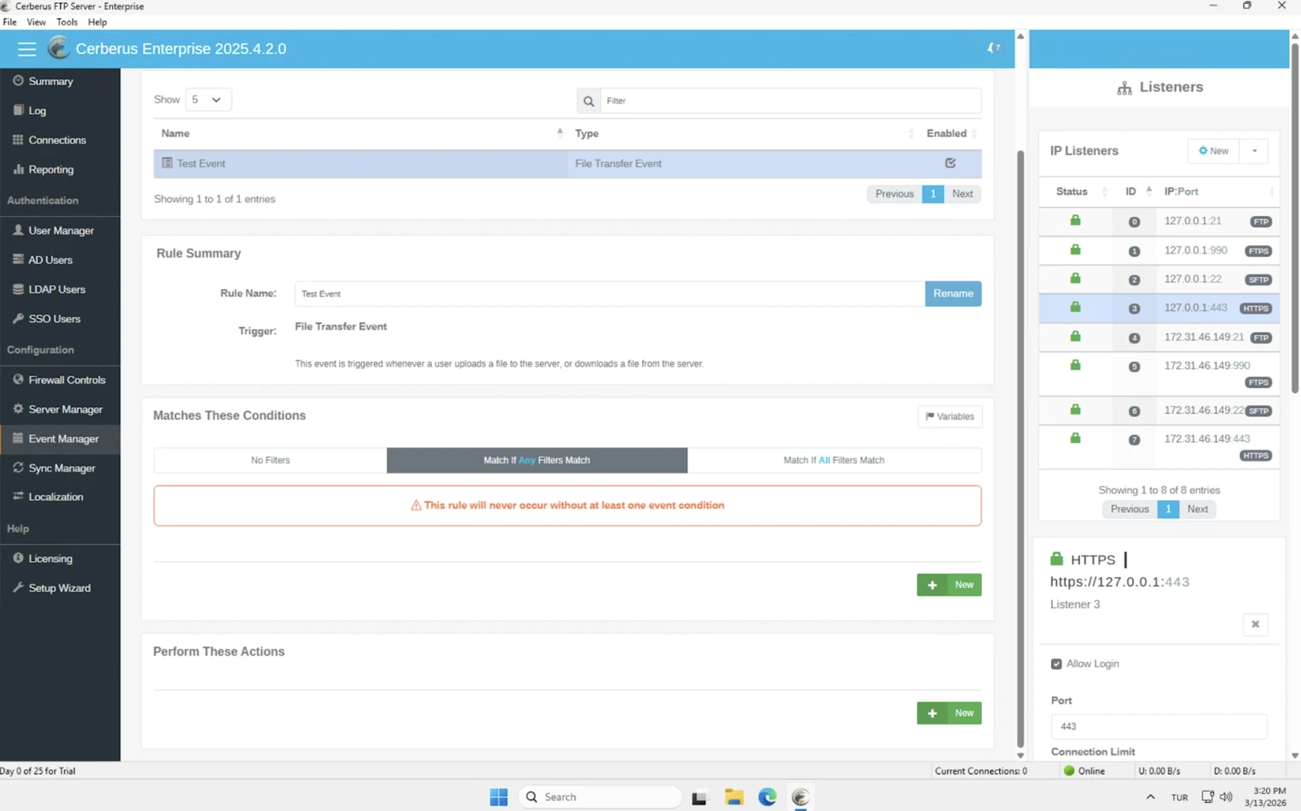Open the Variables button
Screen dimensions: 1301x811
(x=949, y=417)
